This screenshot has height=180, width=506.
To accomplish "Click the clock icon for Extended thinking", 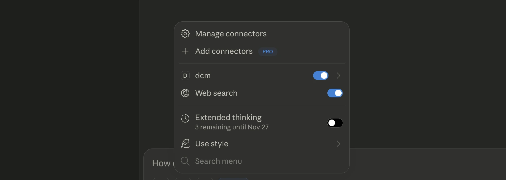I will pos(185,118).
